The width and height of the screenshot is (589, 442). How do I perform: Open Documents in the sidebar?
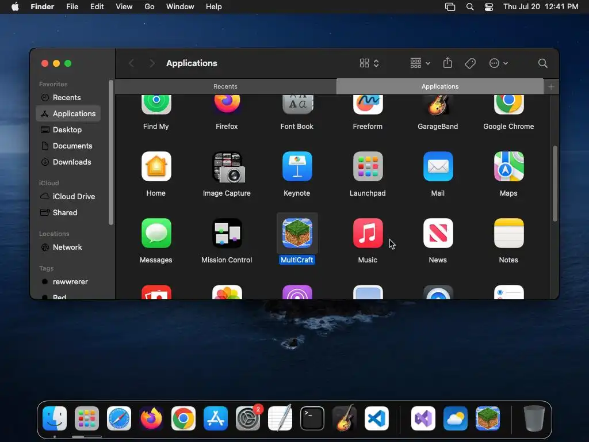pyautogui.click(x=68, y=146)
